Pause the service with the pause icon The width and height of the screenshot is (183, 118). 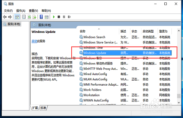tap(64, 17)
